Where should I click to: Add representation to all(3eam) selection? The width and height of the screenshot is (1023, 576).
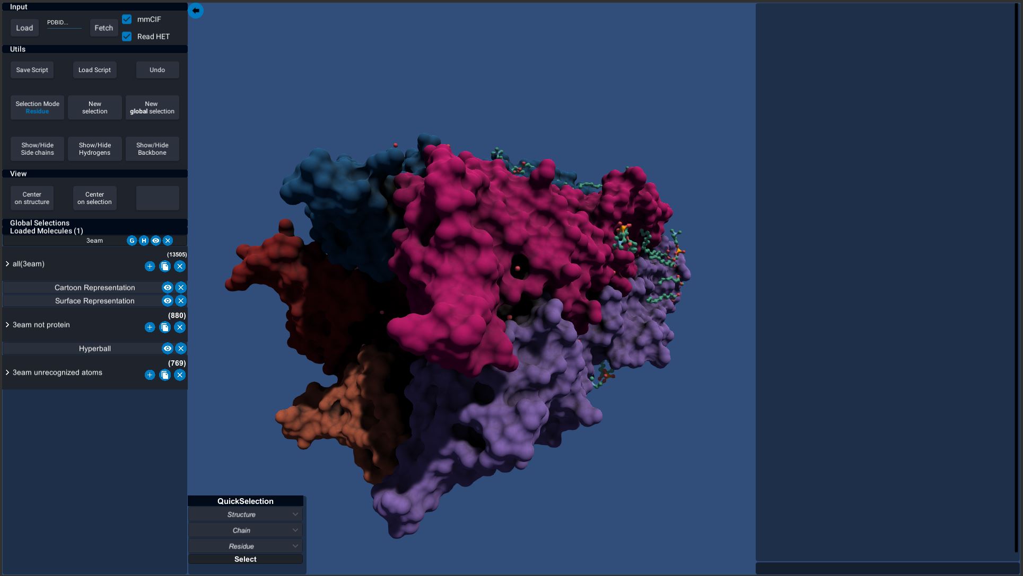[x=150, y=267]
